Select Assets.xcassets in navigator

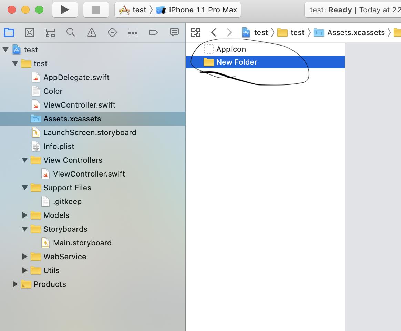(93, 119)
